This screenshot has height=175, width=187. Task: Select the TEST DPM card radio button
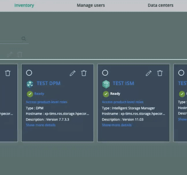29,73
